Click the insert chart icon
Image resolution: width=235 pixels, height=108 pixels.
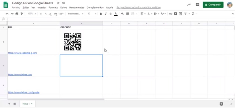pos(180,14)
